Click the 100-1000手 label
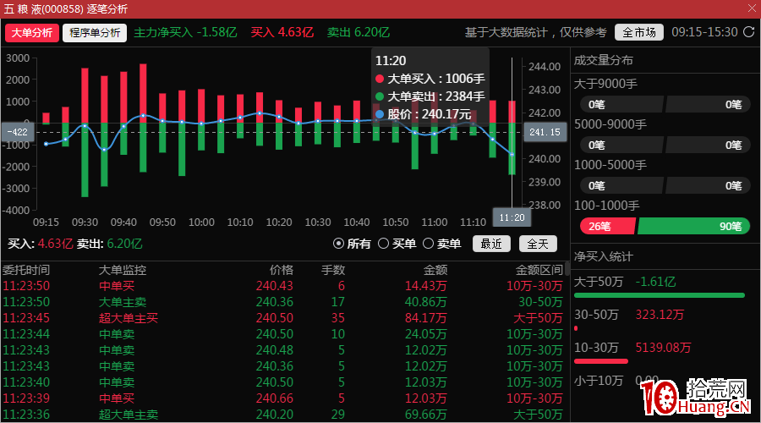The height and width of the screenshot is (423, 761). pos(606,206)
